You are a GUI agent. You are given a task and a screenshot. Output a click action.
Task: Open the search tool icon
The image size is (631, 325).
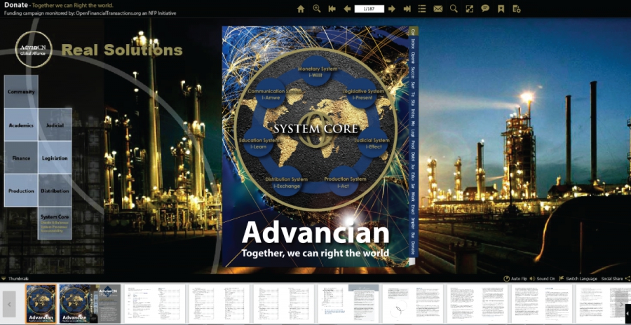[x=454, y=9]
